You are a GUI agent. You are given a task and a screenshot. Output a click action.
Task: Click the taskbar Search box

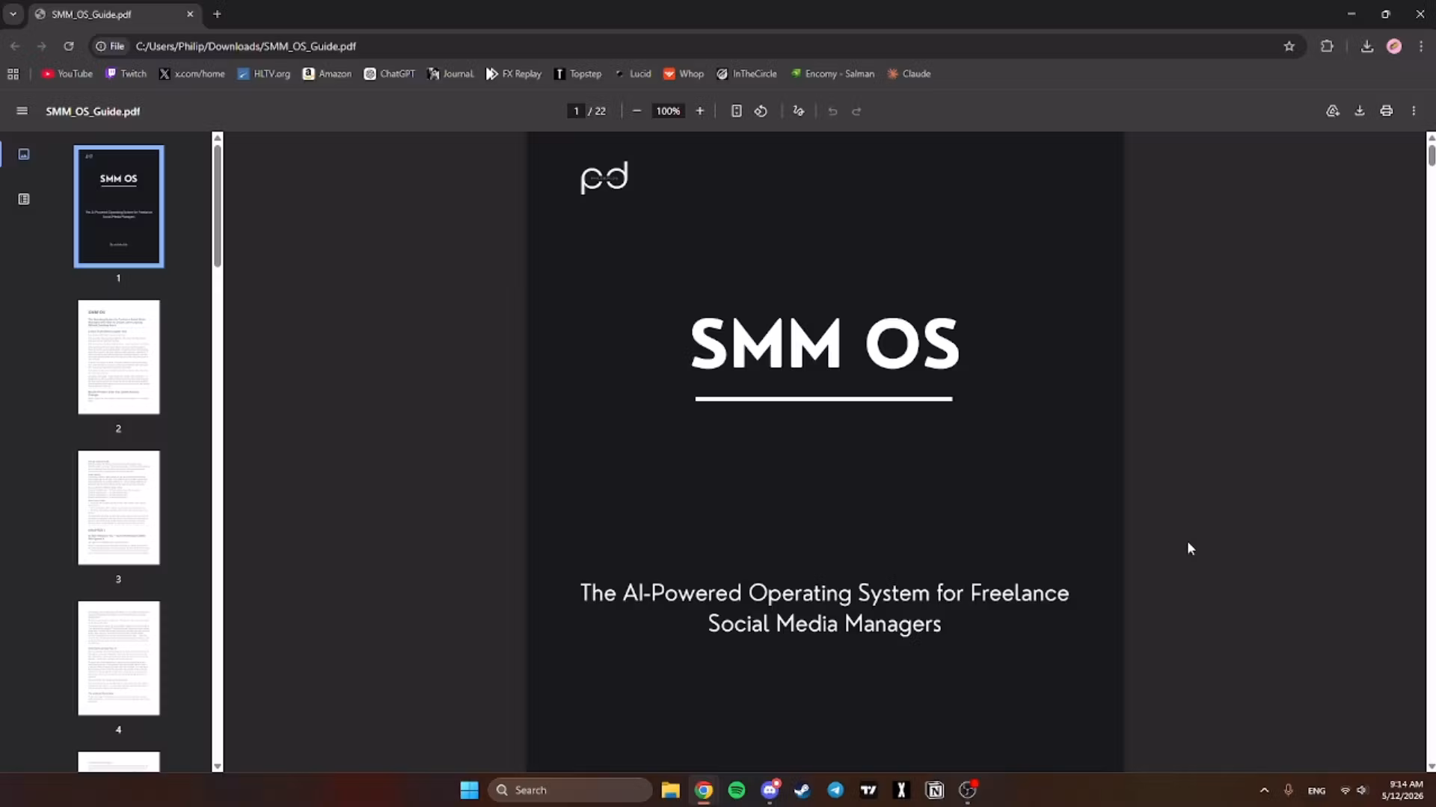(x=570, y=790)
